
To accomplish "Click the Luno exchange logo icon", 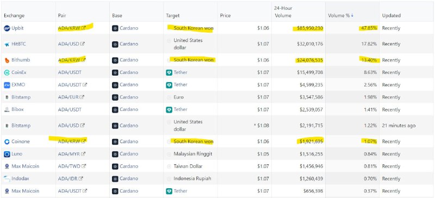I will pyautogui.click(x=7, y=154).
